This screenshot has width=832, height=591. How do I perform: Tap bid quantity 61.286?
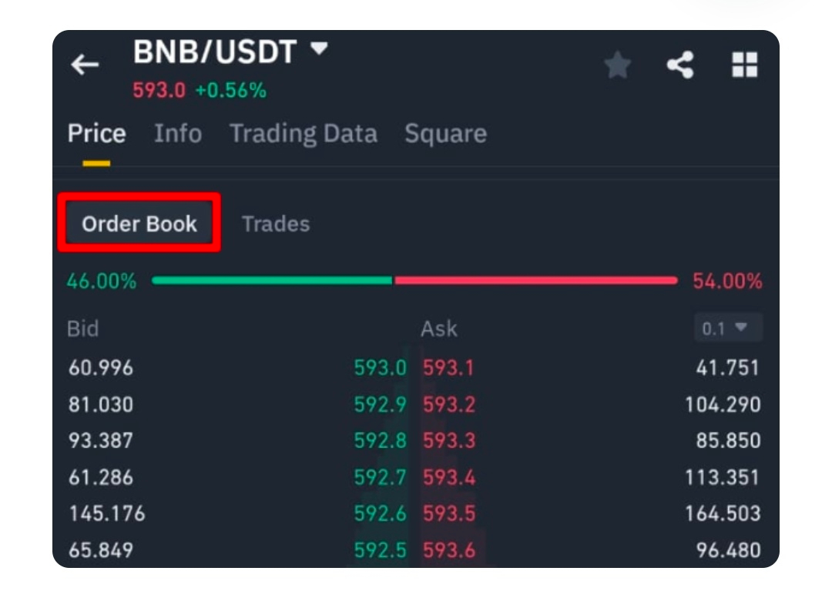101,478
